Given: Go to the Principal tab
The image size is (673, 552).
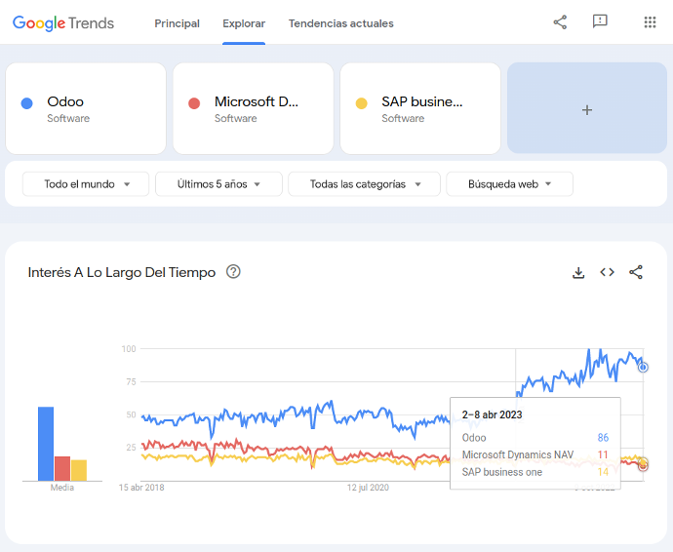Looking at the screenshot, I should pos(177,23).
